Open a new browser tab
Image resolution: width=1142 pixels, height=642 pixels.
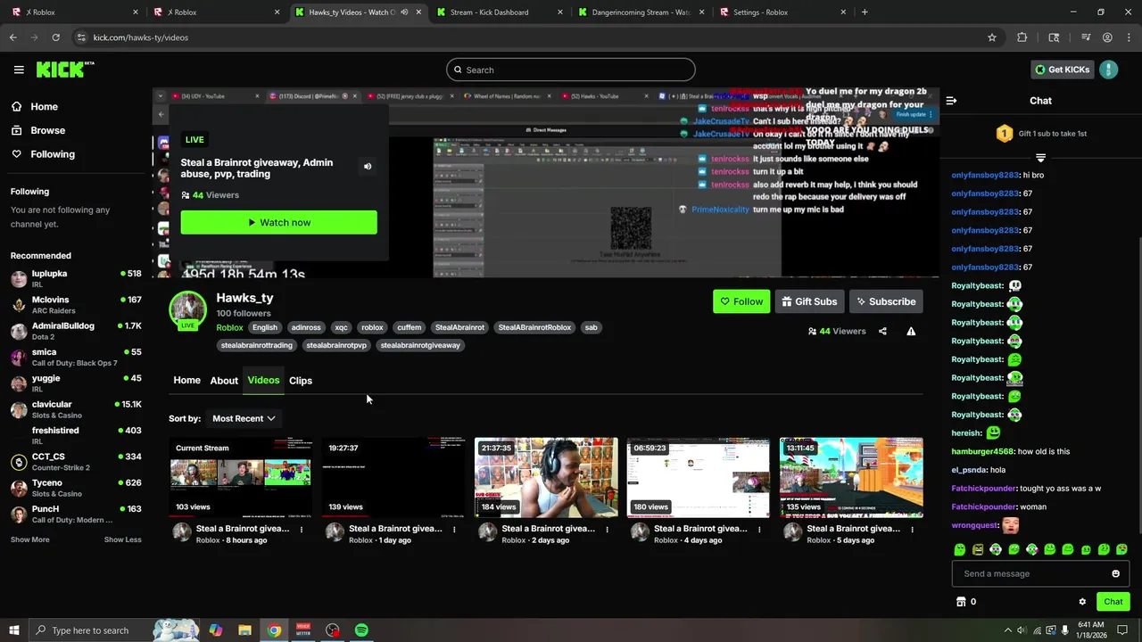[865, 12]
